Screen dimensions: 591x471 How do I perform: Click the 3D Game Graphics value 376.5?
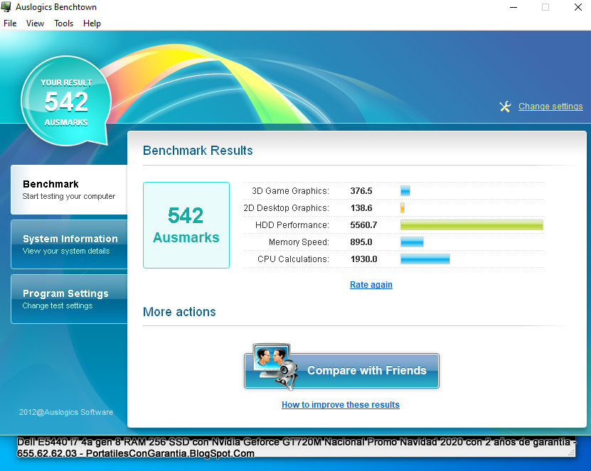coord(361,191)
